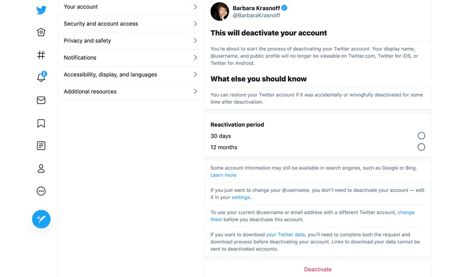The height and width of the screenshot is (277, 455).
Task: Go to the Home timeline icon
Action: pos(41,33)
